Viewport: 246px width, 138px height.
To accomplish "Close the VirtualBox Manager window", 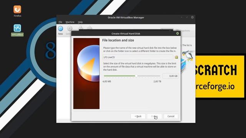I will coord(192,17).
